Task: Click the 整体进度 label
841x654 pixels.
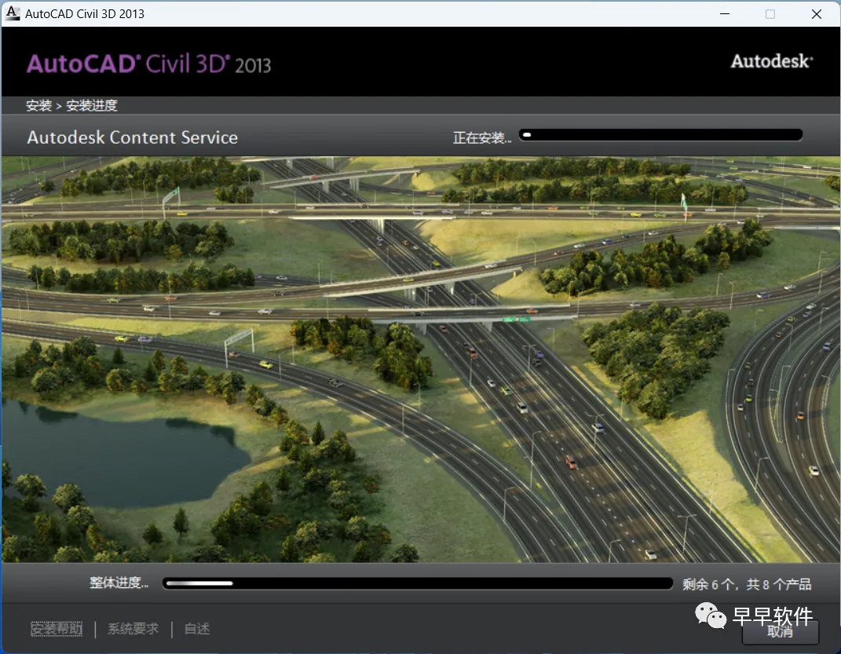Action: pos(119,583)
